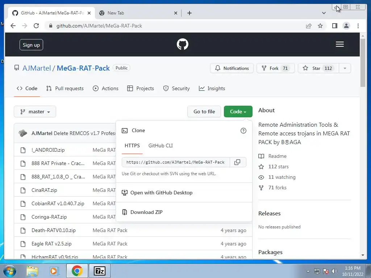Open Windows Media Player taskbar icon

click(54, 271)
